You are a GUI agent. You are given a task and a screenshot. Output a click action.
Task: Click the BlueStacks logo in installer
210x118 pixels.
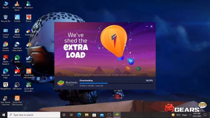(61, 83)
